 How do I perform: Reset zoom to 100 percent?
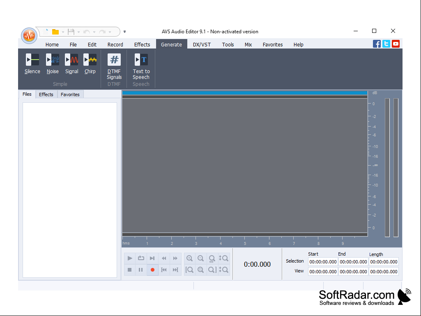point(212,258)
